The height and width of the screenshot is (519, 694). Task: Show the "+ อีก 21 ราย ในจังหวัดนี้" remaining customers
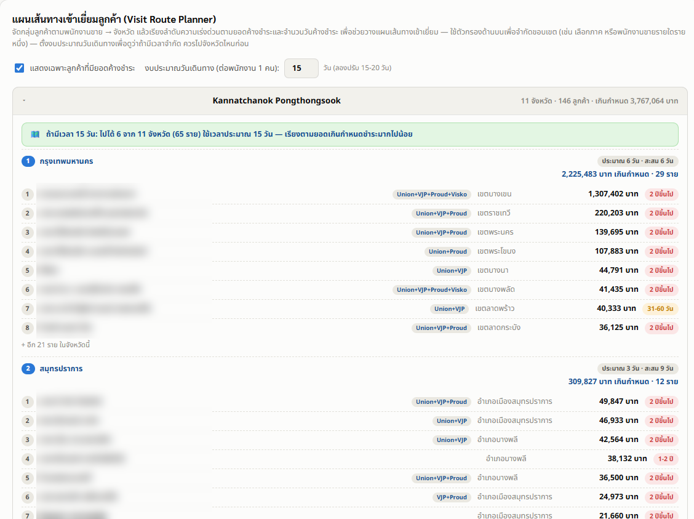(x=55, y=345)
